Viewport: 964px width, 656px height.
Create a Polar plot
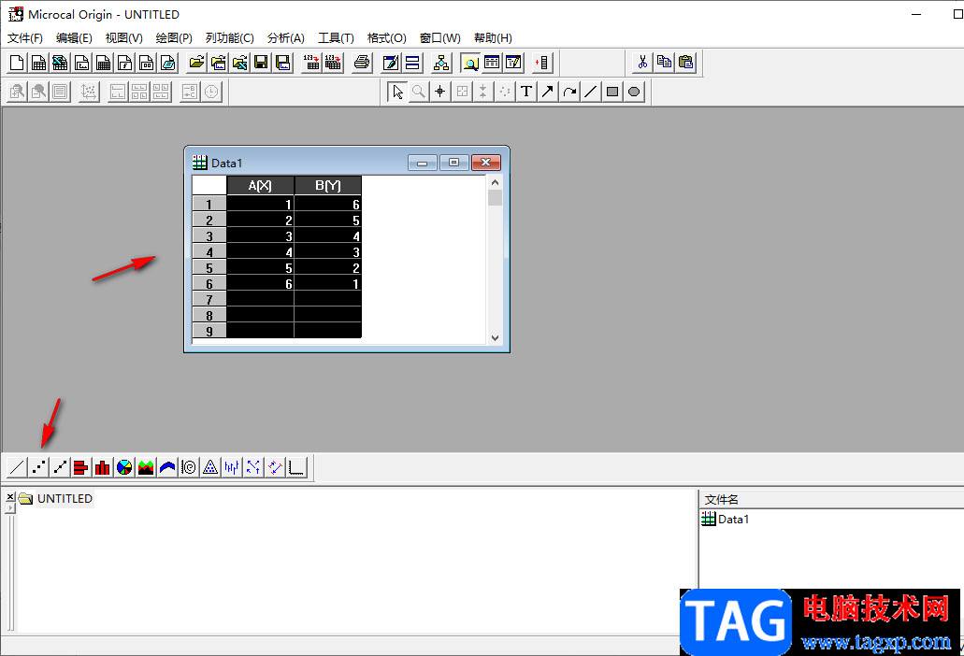click(189, 468)
